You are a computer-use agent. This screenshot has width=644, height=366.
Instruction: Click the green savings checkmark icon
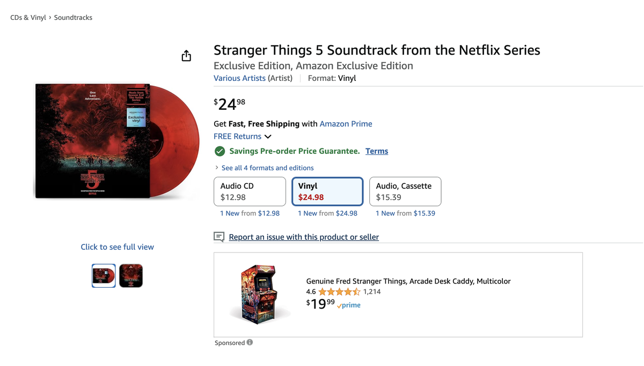[219, 151]
